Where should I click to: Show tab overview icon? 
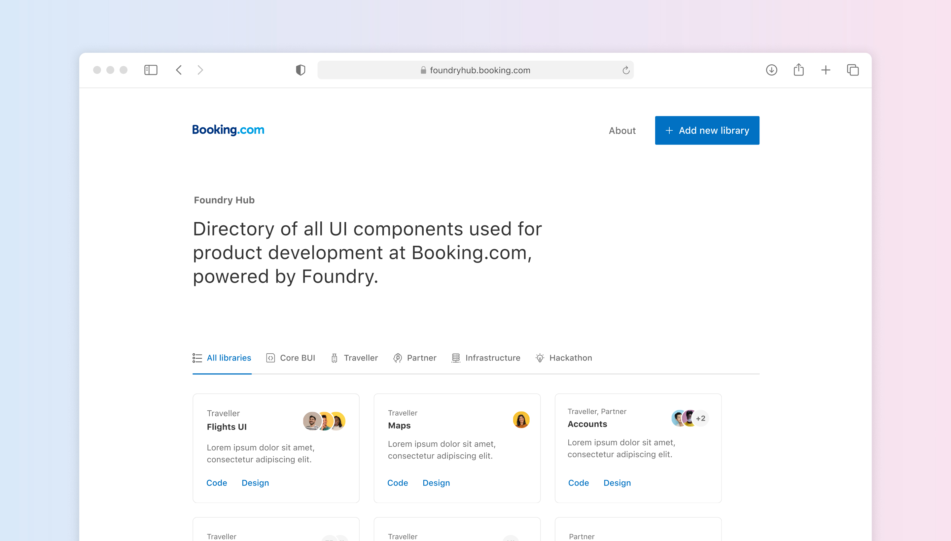coord(853,70)
